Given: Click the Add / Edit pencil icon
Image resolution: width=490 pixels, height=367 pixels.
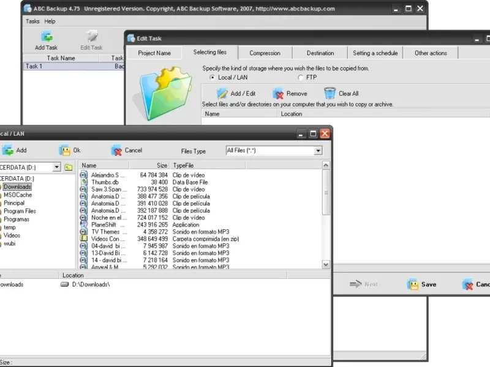Looking at the screenshot, I should click(222, 94).
